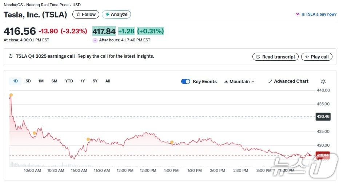Switch to the 1M time range
The height and width of the screenshot is (183, 343).
click(x=41, y=81)
